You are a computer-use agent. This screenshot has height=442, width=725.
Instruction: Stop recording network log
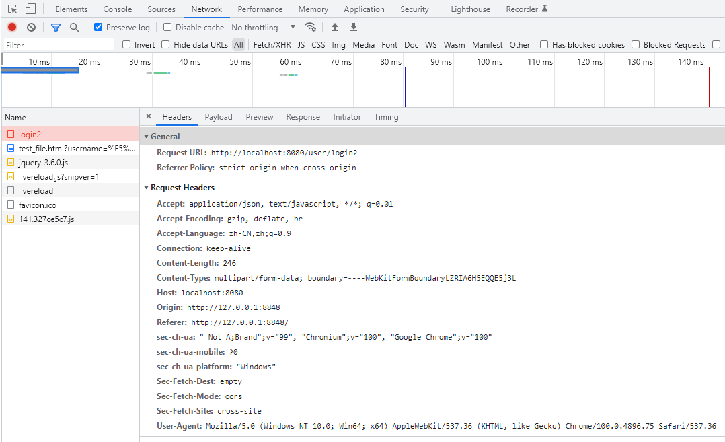pyautogui.click(x=11, y=27)
